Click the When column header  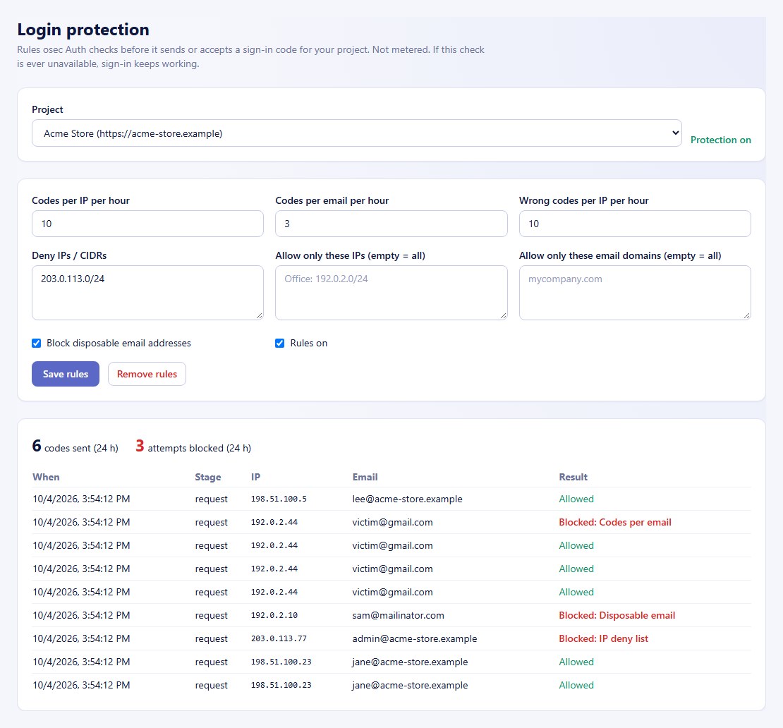click(46, 477)
